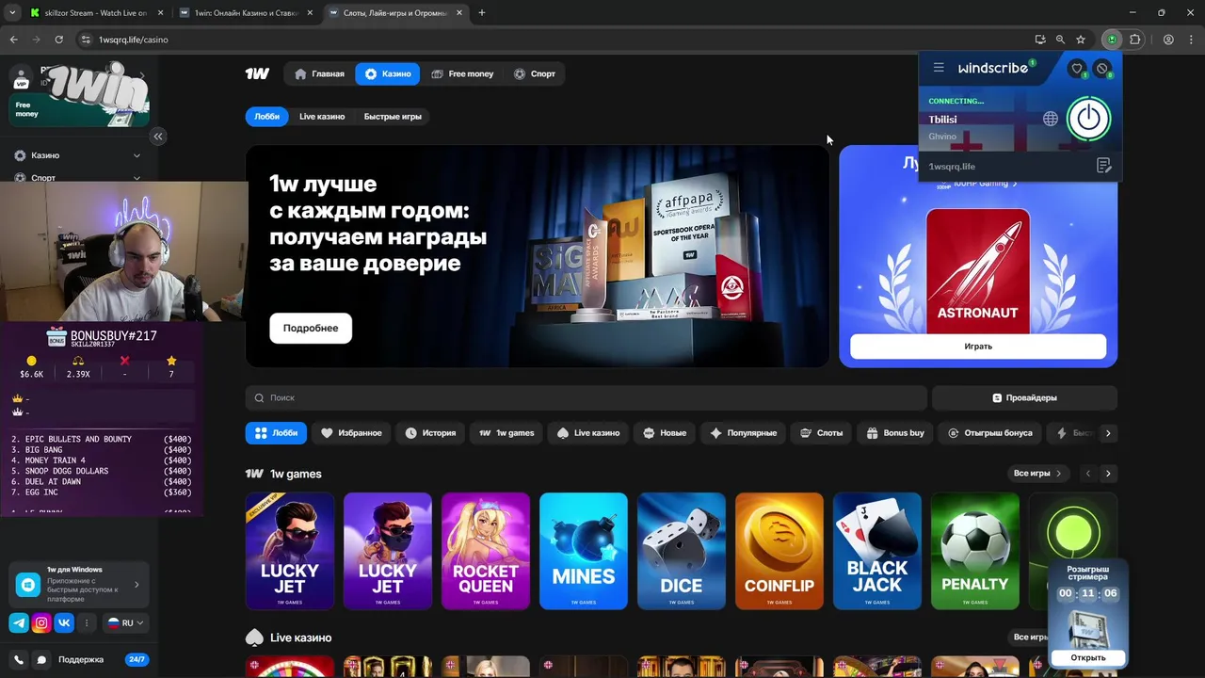This screenshot has width=1205, height=678.
Task: Open RU language dropdown
Action: [x=125, y=622]
